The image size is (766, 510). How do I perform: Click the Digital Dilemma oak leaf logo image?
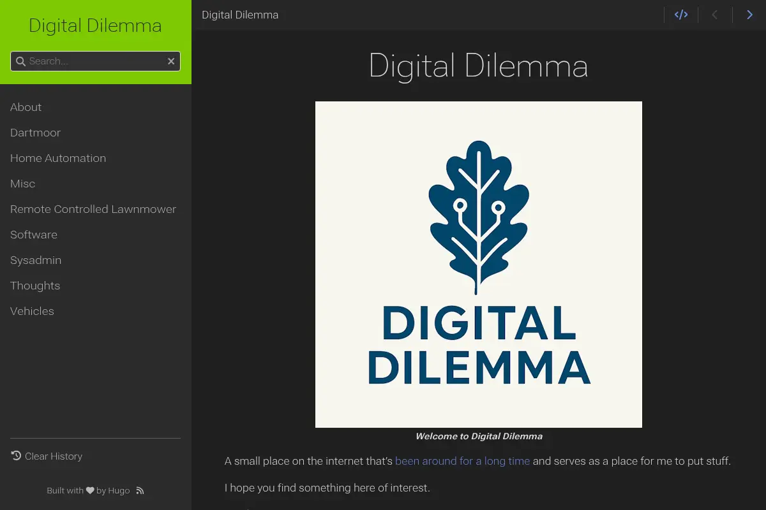[479, 265]
